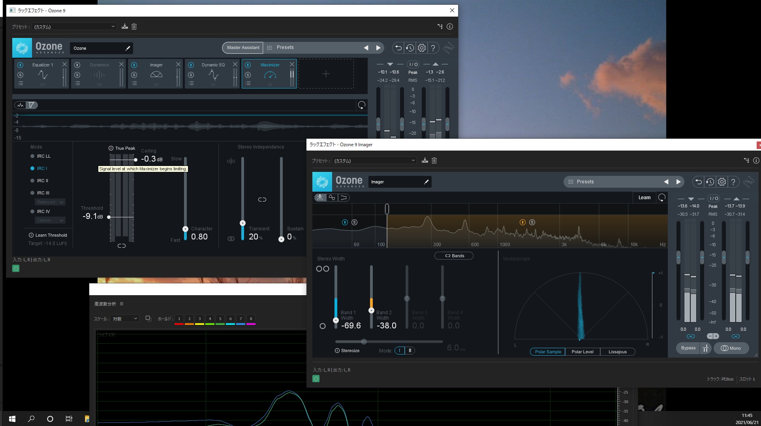Click the Bypass button in the Imager
761x426 pixels.
(x=688, y=348)
